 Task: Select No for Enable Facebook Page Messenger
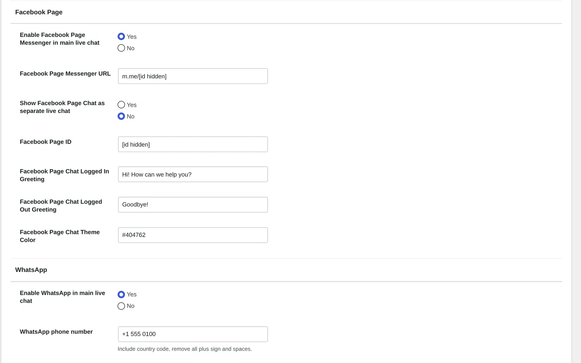[121, 48]
